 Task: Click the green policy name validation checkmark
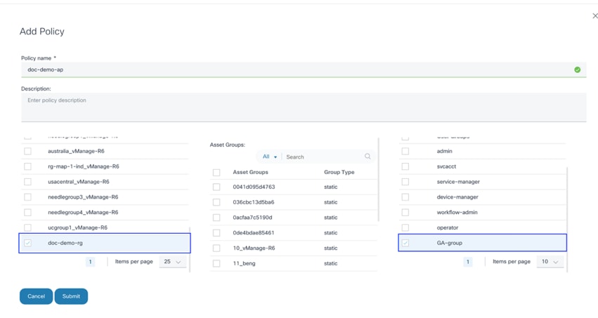point(577,70)
